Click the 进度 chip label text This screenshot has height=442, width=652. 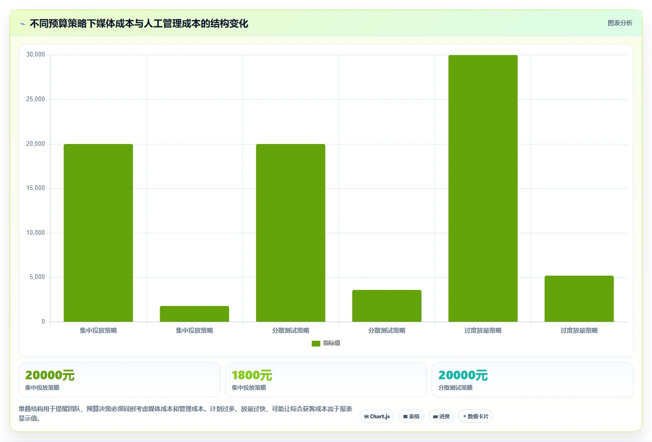pos(444,417)
